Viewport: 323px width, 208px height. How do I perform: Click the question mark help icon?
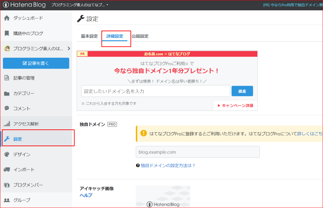click(138, 165)
